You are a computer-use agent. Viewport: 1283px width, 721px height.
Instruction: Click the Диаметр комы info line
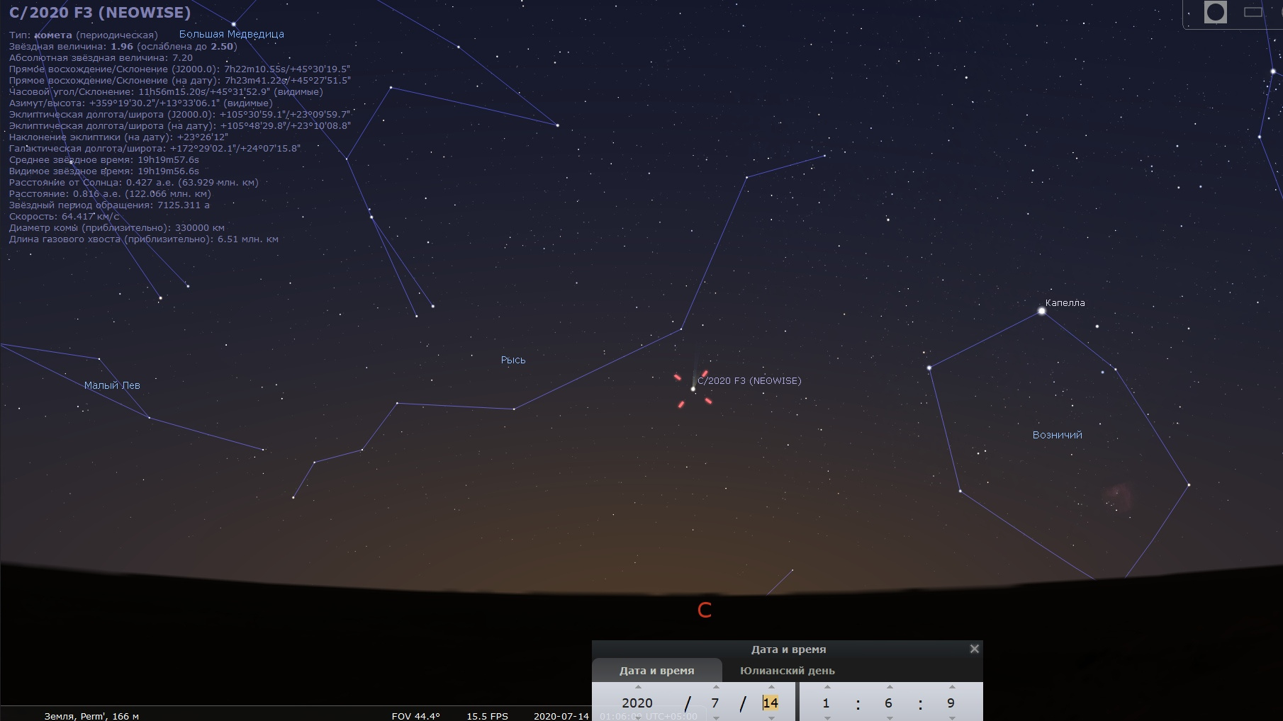point(116,227)
